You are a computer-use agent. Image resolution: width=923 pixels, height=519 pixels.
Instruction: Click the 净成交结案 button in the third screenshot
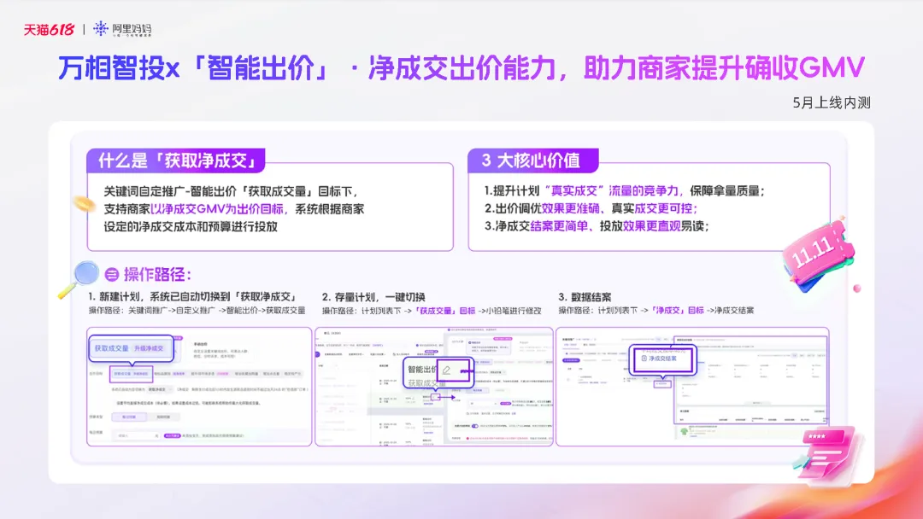click(663, 359)
